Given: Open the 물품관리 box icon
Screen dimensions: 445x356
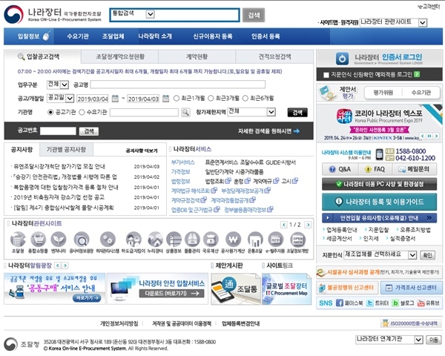Looking at the screenshot, I should click(x=192, y=240).
